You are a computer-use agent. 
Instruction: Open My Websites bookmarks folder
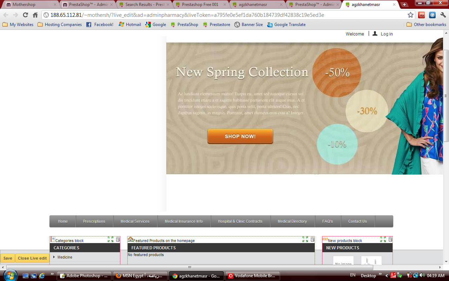tap(18, 25)
